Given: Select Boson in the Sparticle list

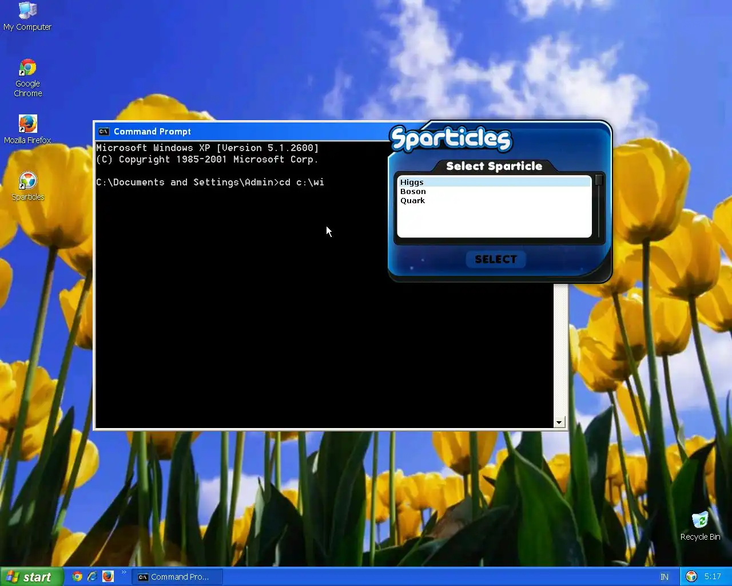Looking at the screenshot, I should [494, 191].
